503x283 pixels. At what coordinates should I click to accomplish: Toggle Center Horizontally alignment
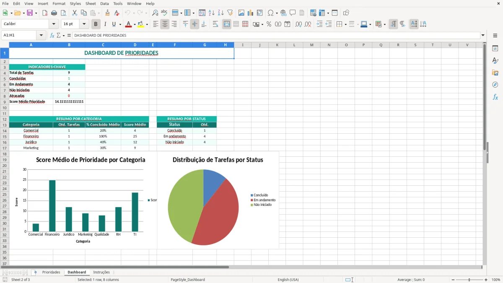pyautogui.click(x=165, y=24)
